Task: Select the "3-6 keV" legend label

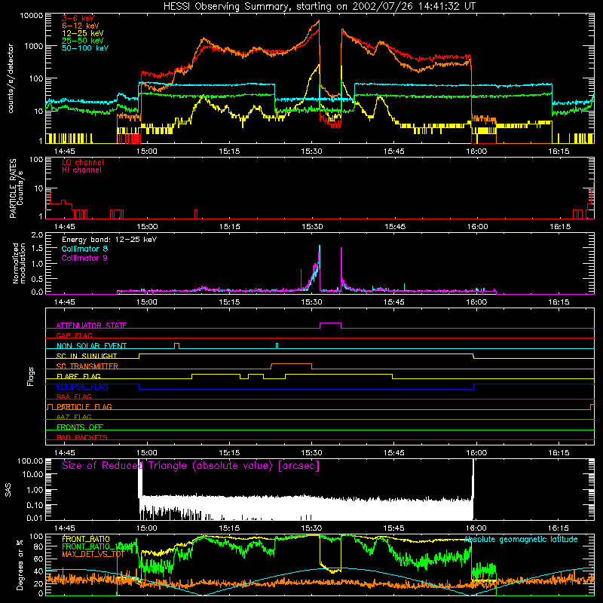Action: (78, 18)
